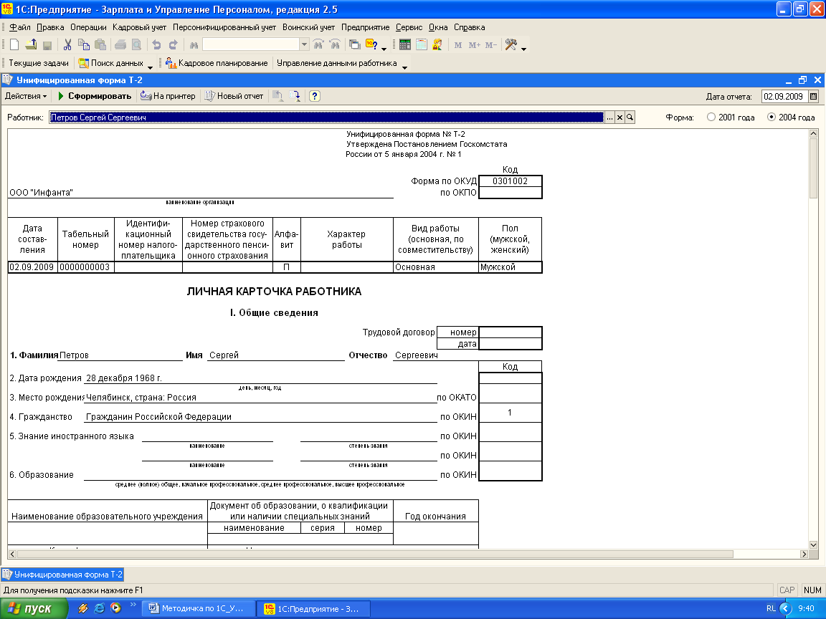826x619 pixels.
Task: Clear the Работник field with the X button
Action: click(620, 117)
